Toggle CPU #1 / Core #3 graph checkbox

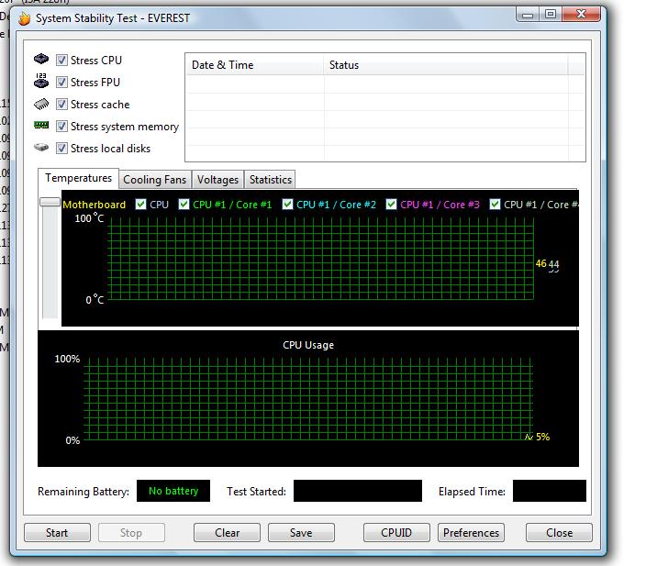tap(392, 205)
